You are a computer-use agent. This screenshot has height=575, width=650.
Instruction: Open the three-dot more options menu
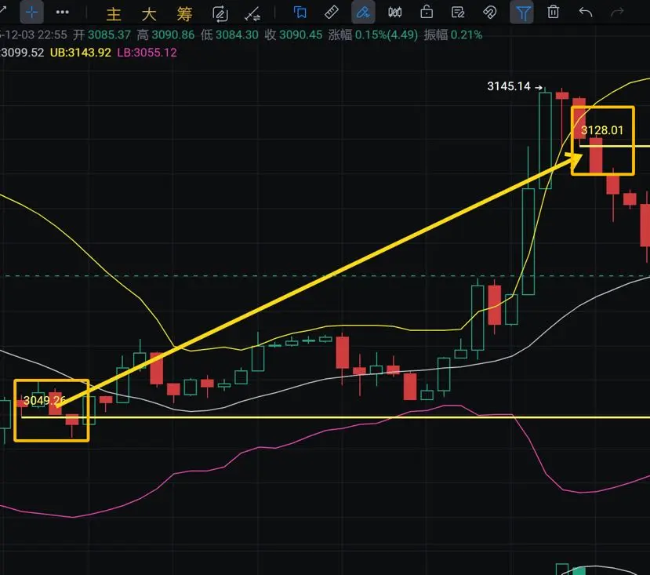pyautogui.click(x=63, y=13)
